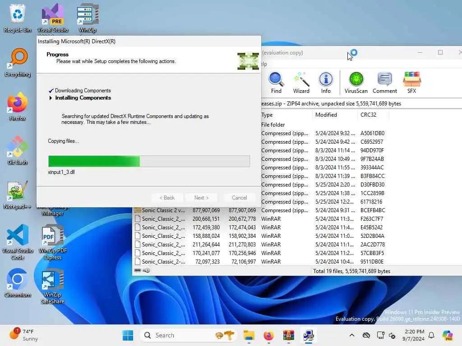This screenshot has width=462, height=346.
Task: Click the row with CRC32 9F7B24AB
Action: (325, 159)
